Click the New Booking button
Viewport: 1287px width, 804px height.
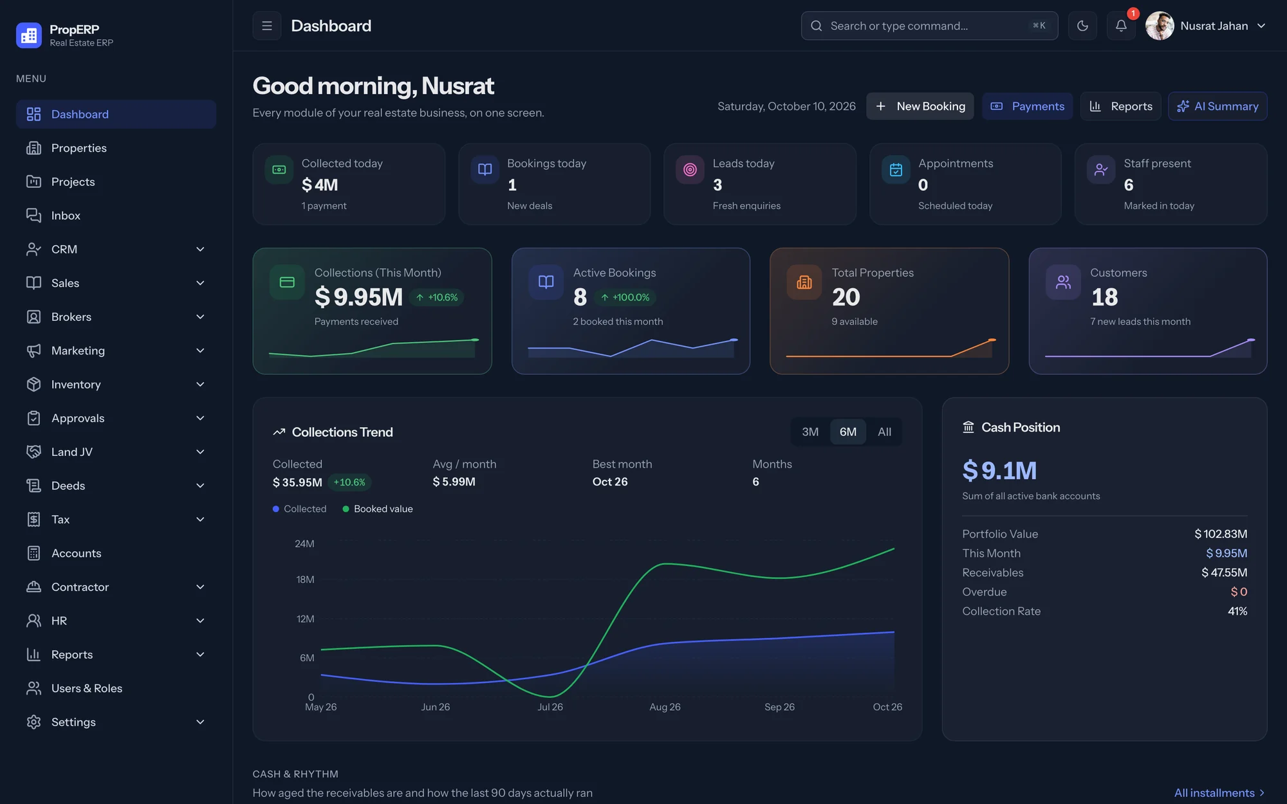coord(920,106)
